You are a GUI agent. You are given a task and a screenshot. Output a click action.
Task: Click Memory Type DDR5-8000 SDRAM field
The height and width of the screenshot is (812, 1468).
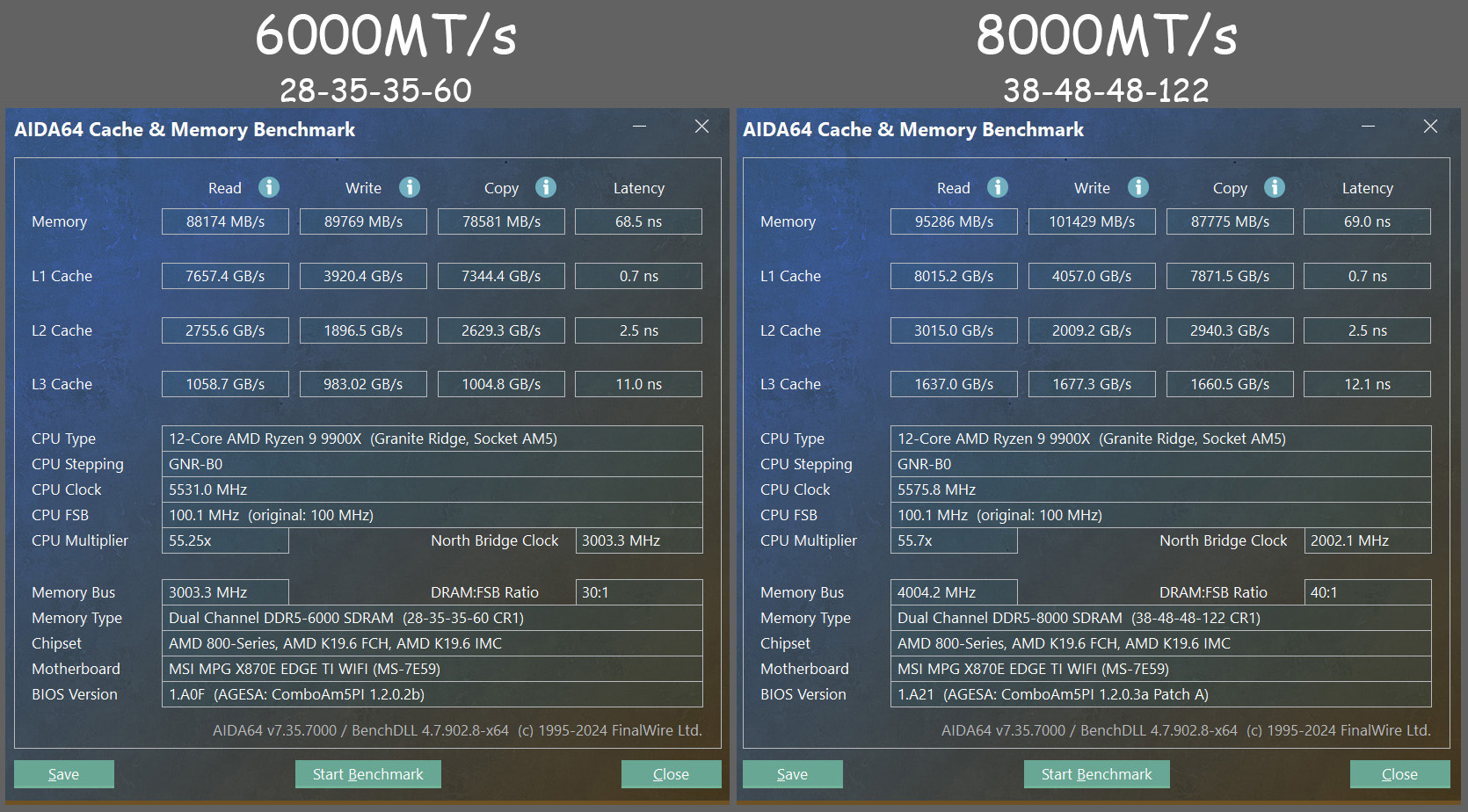1160,618
